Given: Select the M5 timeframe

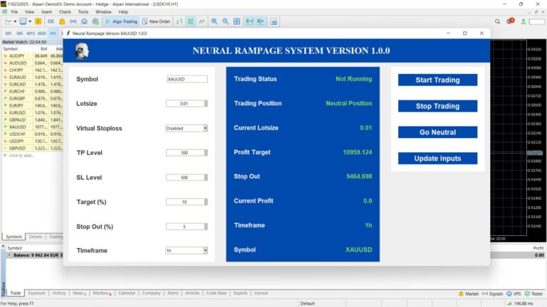Looking at the screenshot, I should [x=19, y=33].
